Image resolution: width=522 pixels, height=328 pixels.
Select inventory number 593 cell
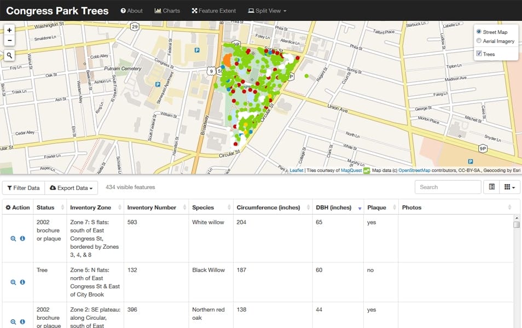[156, 238]
